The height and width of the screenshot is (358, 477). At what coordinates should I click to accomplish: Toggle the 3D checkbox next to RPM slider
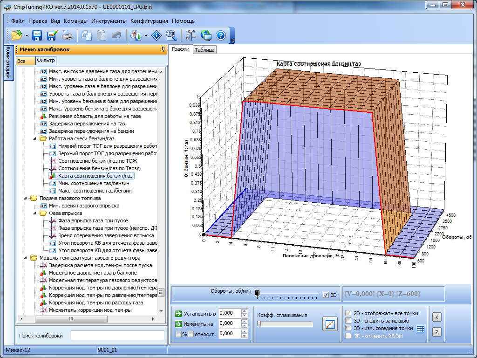326,295
